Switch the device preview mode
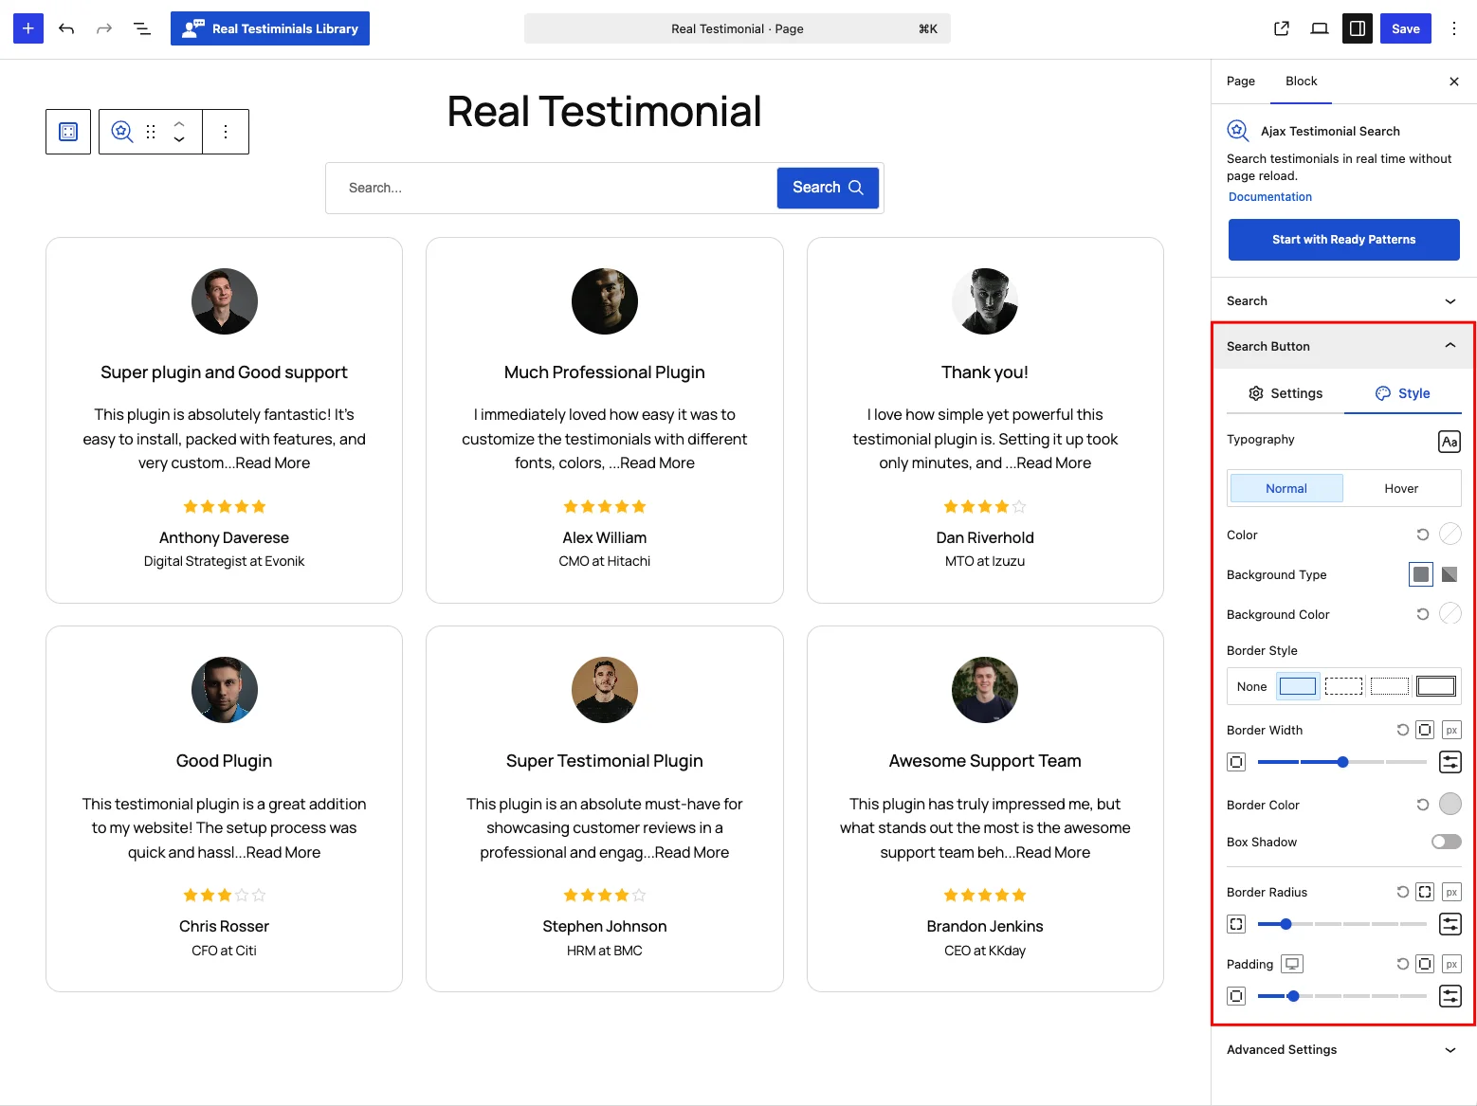 [1320, 28]
